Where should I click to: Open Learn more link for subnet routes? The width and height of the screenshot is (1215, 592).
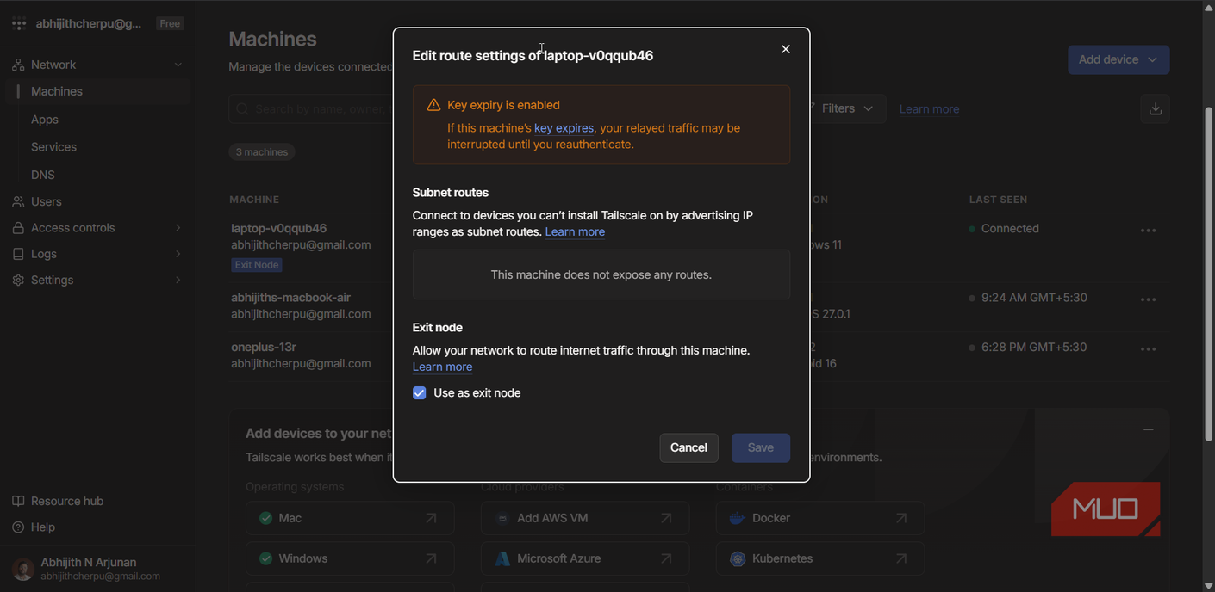[x=575, y=232]
